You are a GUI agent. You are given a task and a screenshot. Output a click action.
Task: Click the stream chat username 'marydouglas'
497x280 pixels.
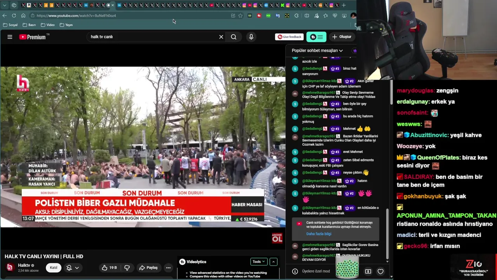pos(415,91)
